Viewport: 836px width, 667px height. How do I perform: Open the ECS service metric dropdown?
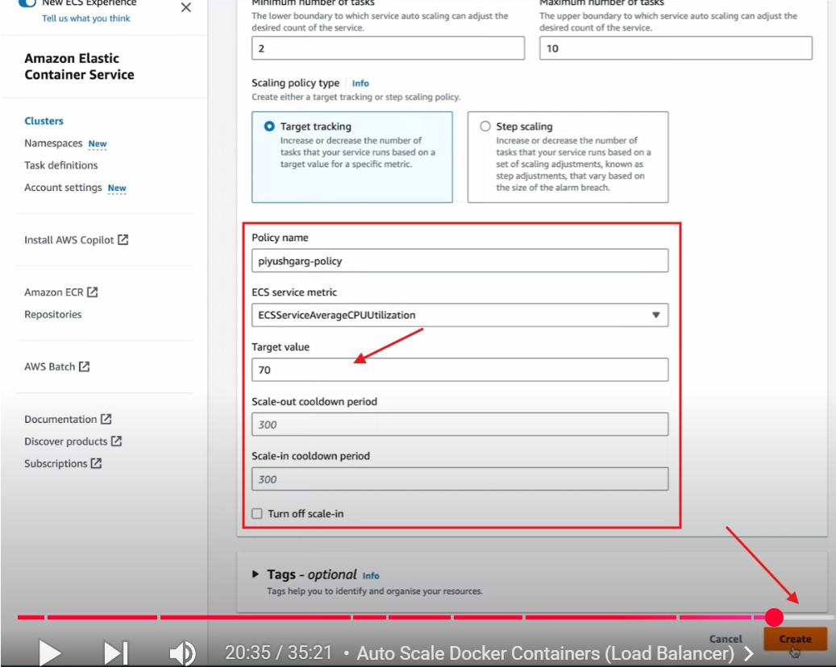(x=460, y=315)
